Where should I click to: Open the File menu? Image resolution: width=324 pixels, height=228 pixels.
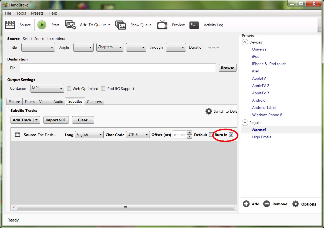coord(8,13)
